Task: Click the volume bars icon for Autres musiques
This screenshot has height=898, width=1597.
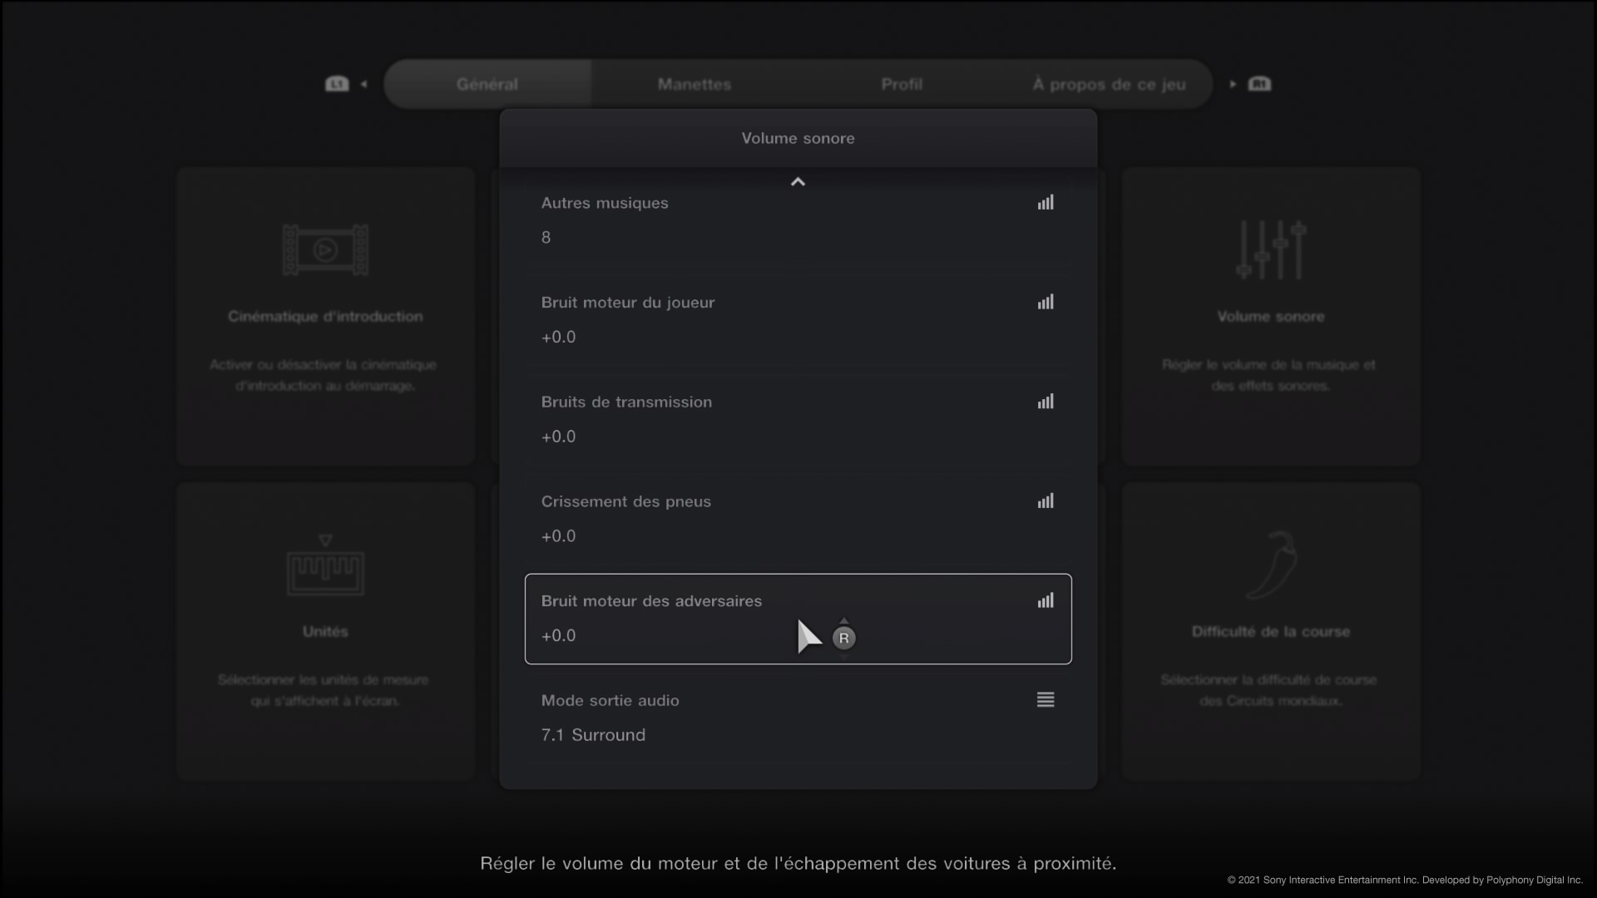Action: pos(1046,203)
